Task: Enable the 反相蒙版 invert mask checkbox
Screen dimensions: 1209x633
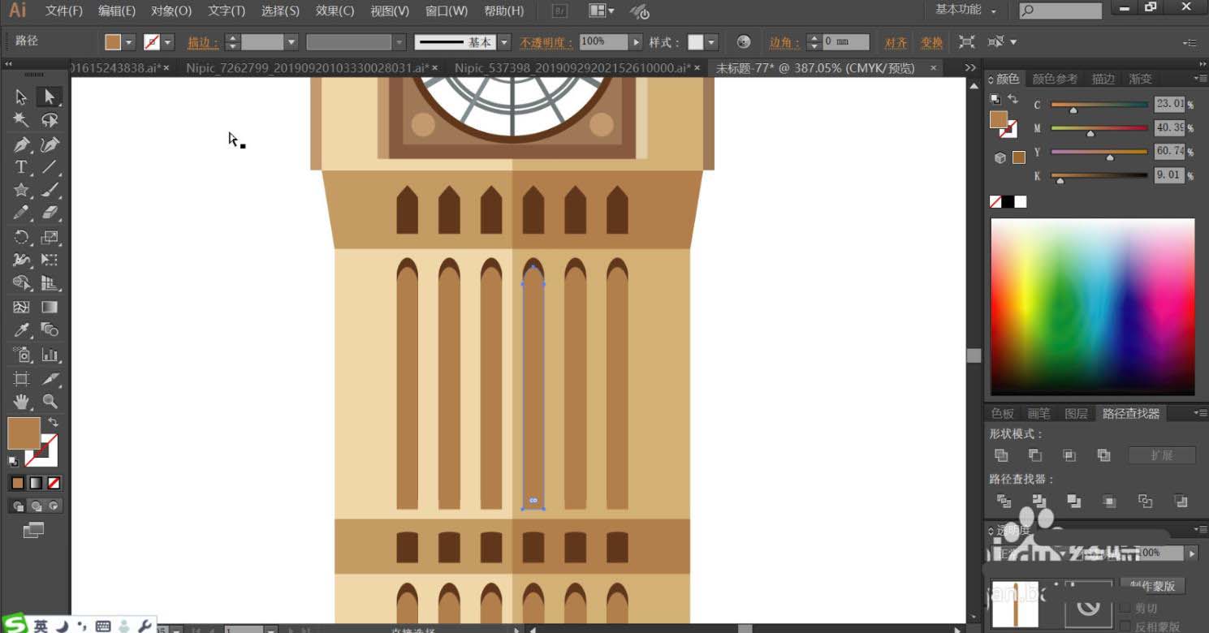Action: point(1125,626)
